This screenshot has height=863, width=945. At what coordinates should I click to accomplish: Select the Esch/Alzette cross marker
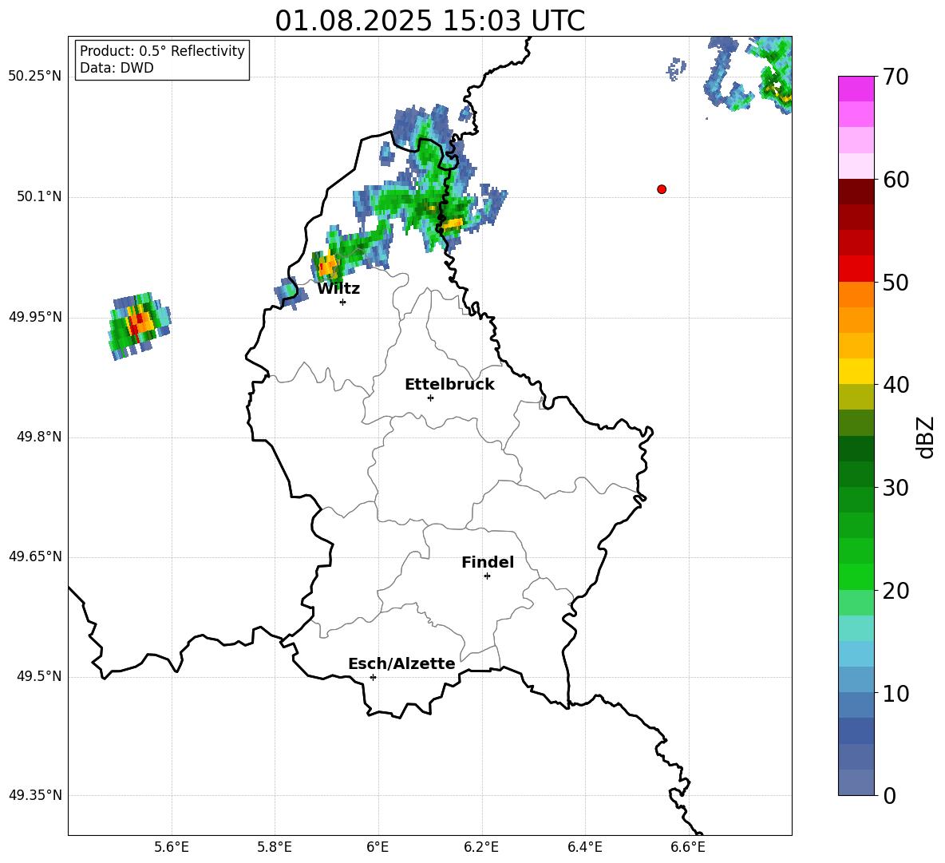373,677
